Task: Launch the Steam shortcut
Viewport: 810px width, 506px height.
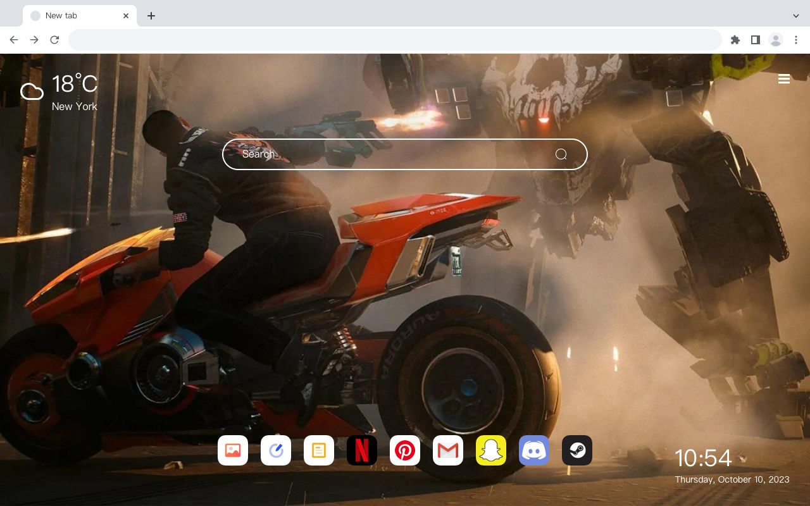Action: [x=577, y=450]
